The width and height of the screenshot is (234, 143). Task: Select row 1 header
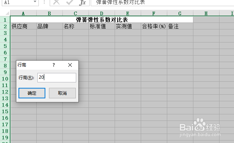tap(5, 20)
